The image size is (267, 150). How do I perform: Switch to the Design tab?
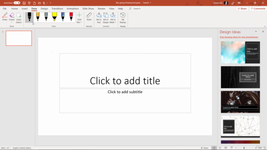click(44, 8)
